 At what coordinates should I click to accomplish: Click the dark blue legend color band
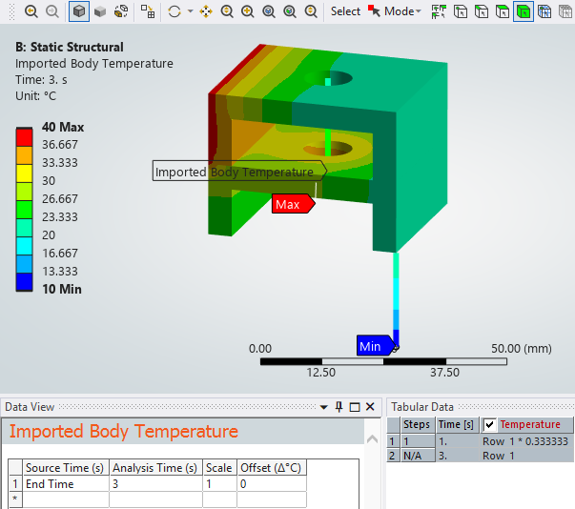pos(24,282)
